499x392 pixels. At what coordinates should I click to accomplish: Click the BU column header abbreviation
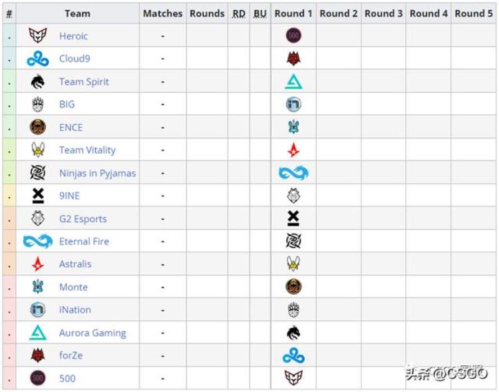click(x=260, y=14)
